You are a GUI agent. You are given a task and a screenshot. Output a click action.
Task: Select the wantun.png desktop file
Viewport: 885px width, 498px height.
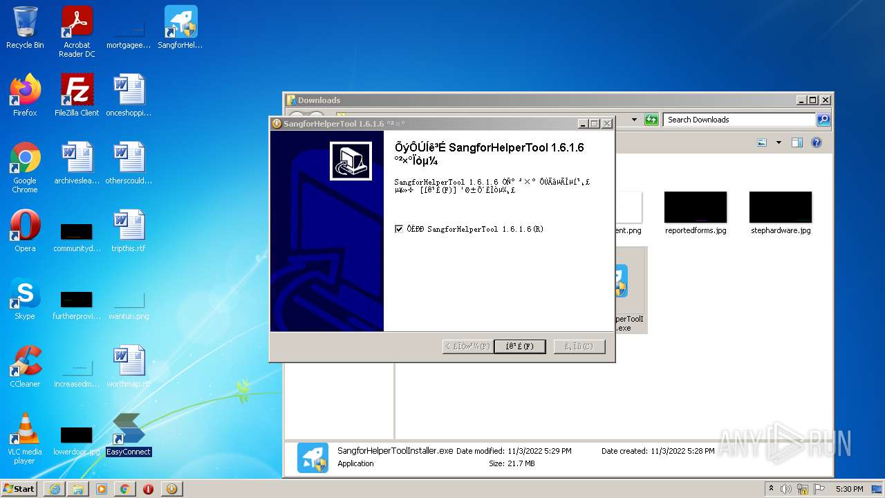click(129, 304)
